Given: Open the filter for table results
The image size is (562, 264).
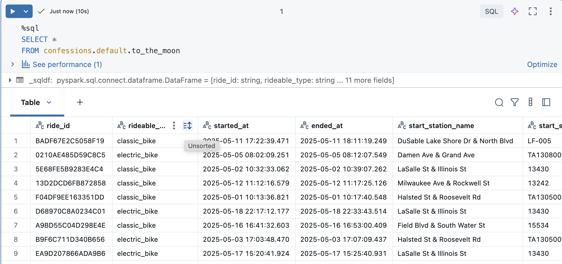Looking at the screenshot, I should point(515,102).
